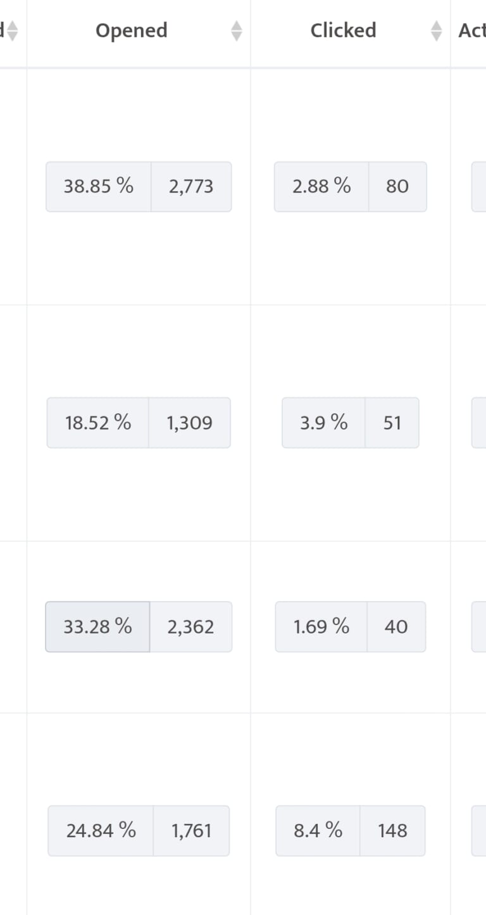Viewport: 486px width, 915px height.
Task: Click the 8.4 % click rate badge
Action: (x=318, y=830)
